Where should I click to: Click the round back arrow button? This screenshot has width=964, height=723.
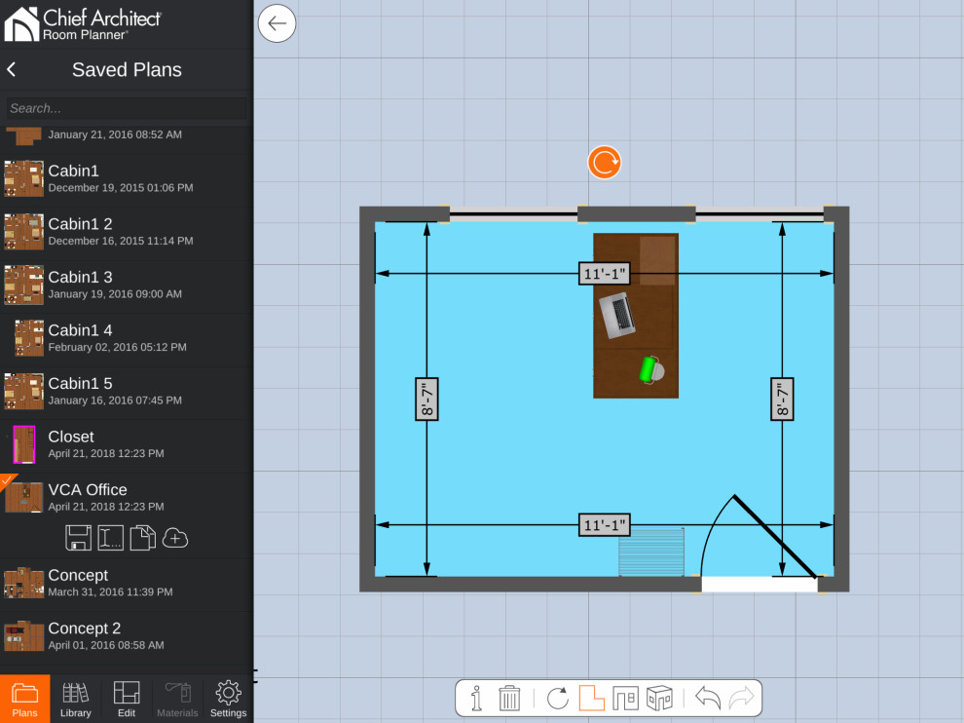pos(277,23)
